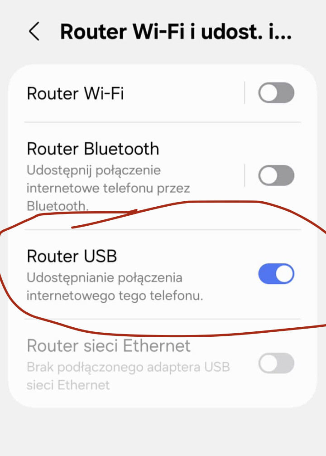
Task: Click the word 'Bluetooth.' ending the description
Action: click(x=58, y=206)
